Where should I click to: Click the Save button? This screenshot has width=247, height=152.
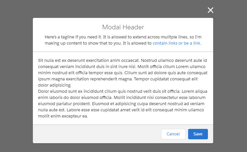[x=198, y=134]
